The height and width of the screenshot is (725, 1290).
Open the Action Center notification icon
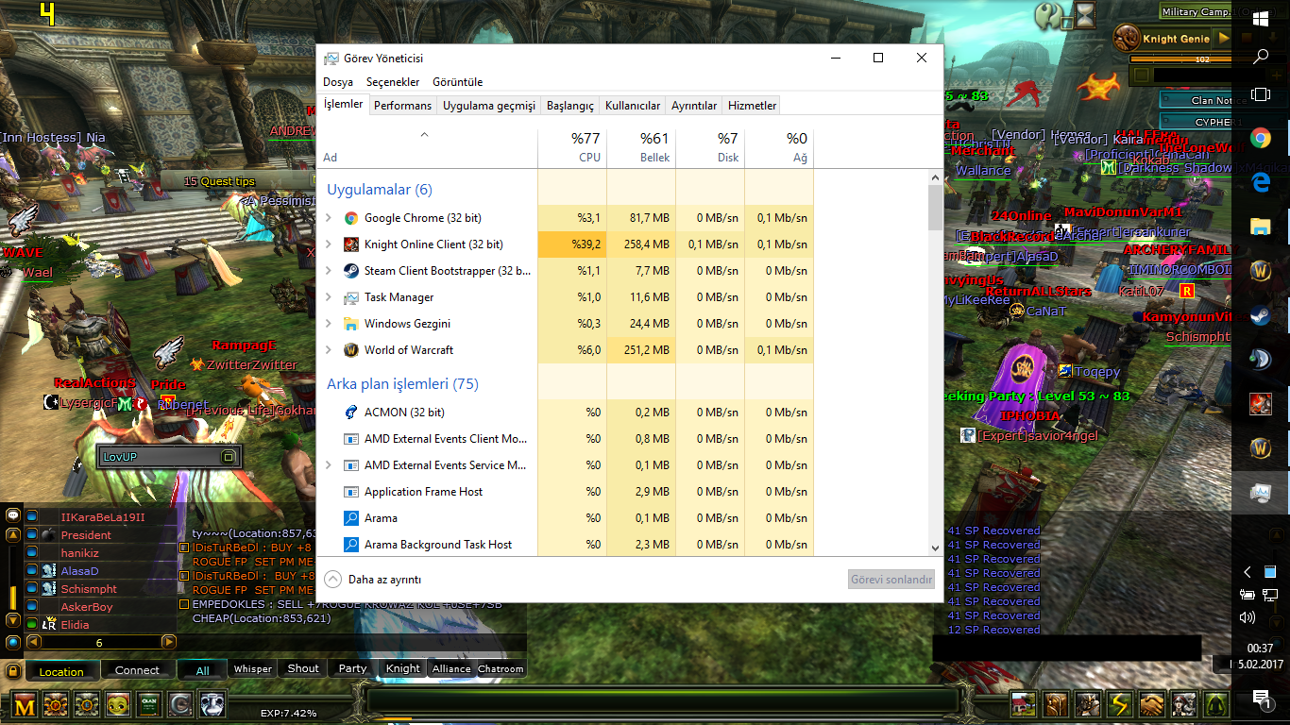[1261, 699]
